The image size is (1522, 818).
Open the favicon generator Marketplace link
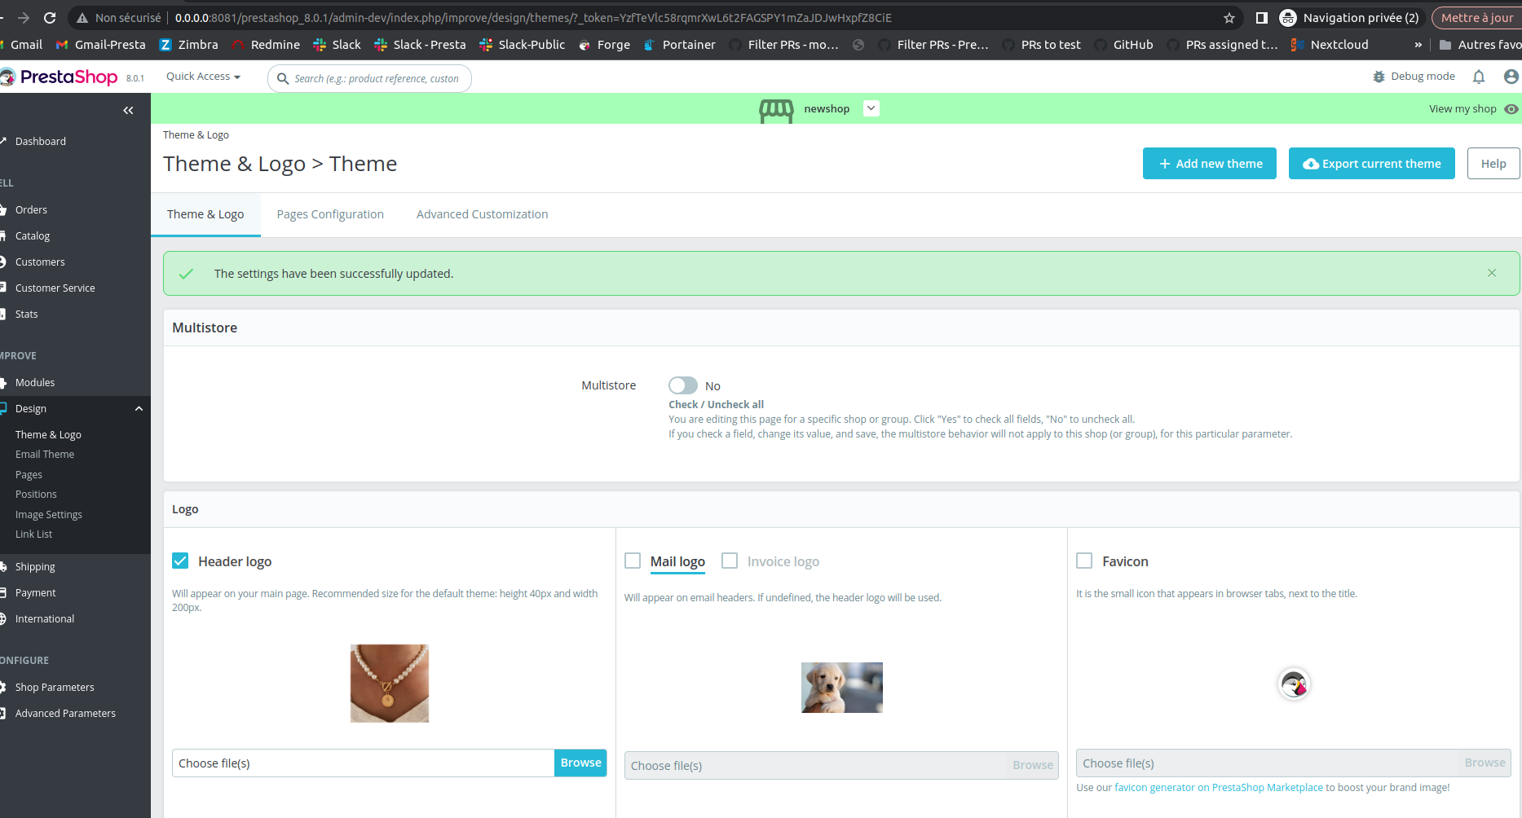click(x=1219, y=787)
